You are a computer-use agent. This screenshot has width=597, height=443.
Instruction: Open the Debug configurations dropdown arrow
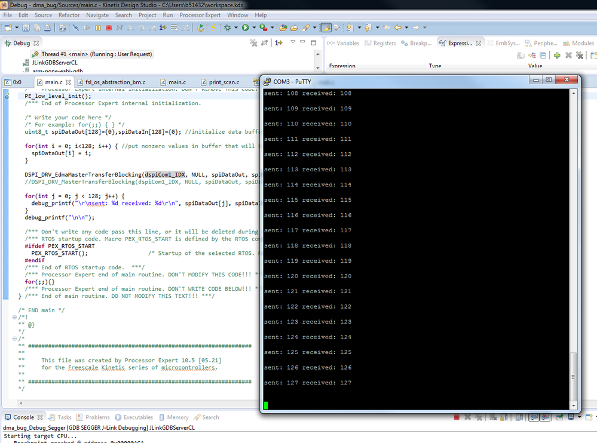[x=236, y=27]
